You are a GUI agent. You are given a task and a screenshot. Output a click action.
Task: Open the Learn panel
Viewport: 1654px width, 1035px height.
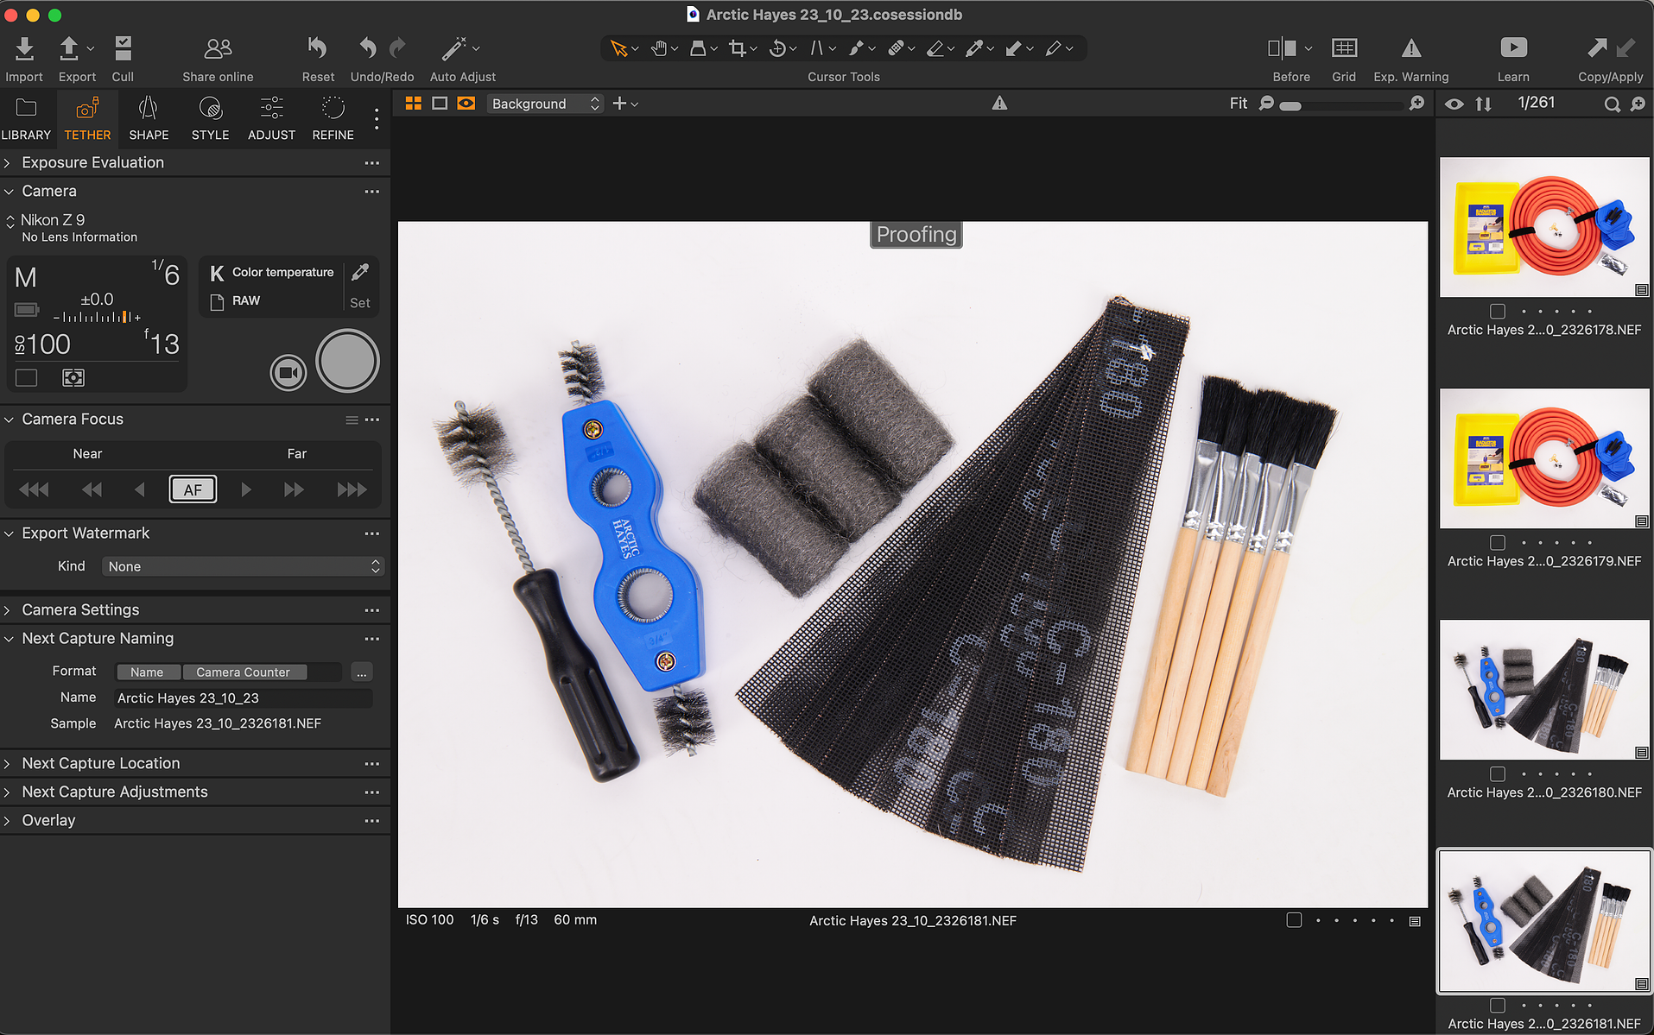[1513, 47]
